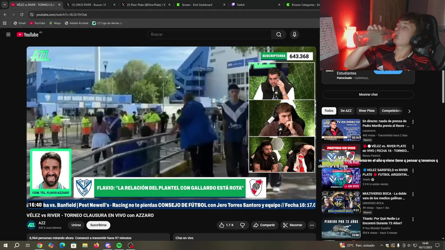Reload the page with refresh icon

point(22,15)
